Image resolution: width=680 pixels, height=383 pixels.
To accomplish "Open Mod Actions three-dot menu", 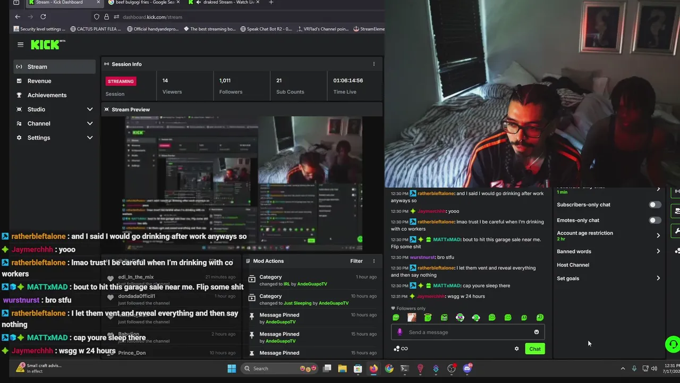I will 373,261.
